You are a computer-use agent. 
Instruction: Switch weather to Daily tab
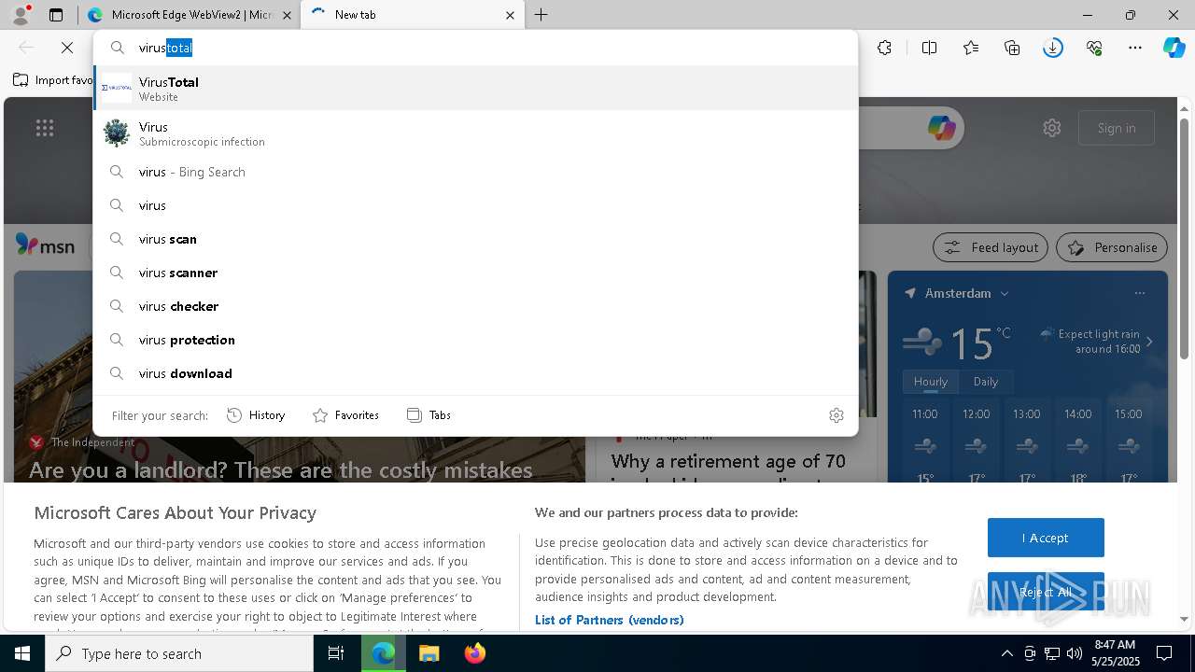[986, 382]
